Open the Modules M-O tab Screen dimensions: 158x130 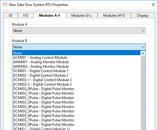pos(114,16)
